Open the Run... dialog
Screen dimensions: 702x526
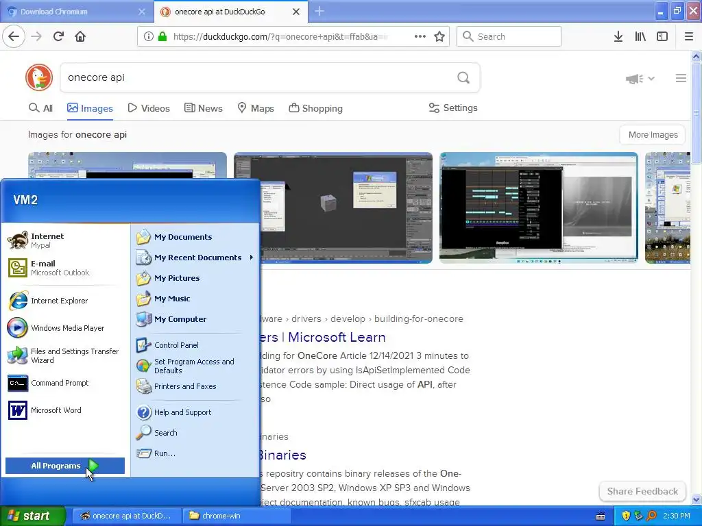195,453
